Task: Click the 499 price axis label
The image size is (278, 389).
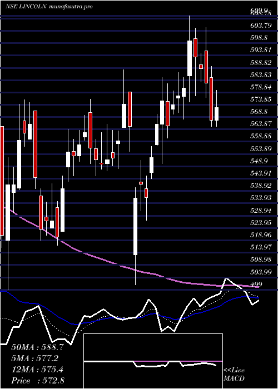Action: click(256, 284)
